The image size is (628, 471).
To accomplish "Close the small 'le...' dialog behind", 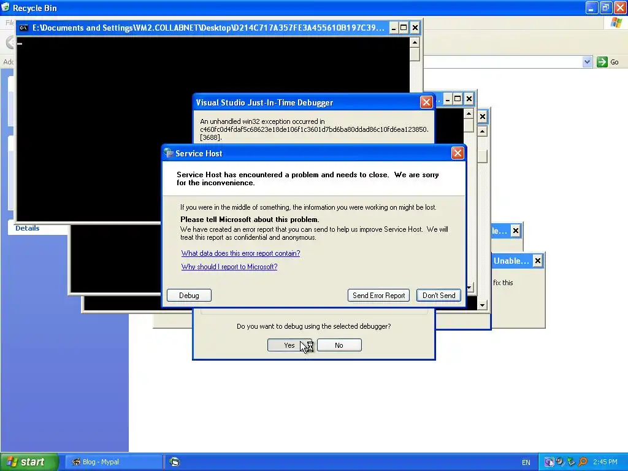I will click(516, 231).
